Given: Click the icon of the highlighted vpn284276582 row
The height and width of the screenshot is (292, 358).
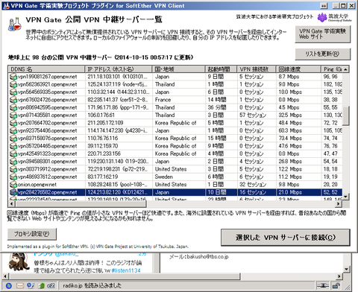Looking at the screenshot, I should point(13,192).
